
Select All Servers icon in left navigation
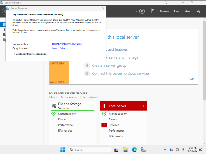[4, 35]
